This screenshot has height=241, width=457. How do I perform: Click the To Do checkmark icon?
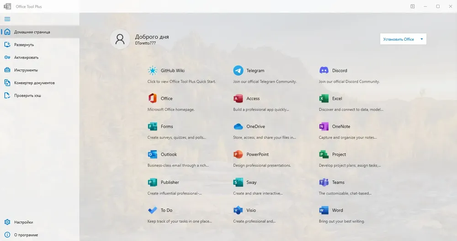pyautogui.click(x=153, y=210)
